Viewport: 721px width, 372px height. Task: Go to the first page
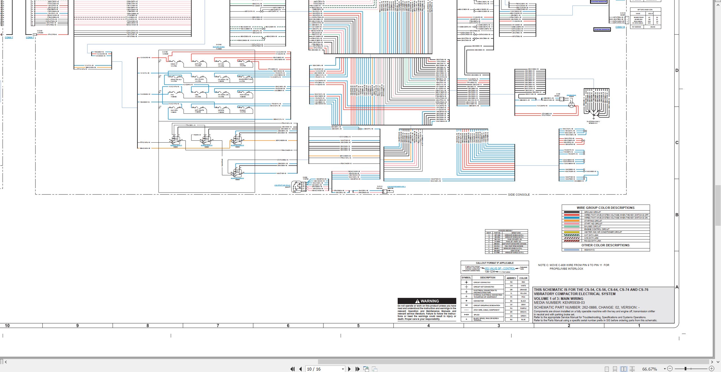tap(292, 369)
